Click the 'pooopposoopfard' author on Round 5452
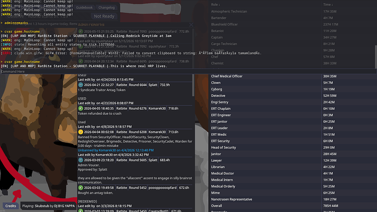Viewport: 377px width, 212px height. tap(162, 188)
